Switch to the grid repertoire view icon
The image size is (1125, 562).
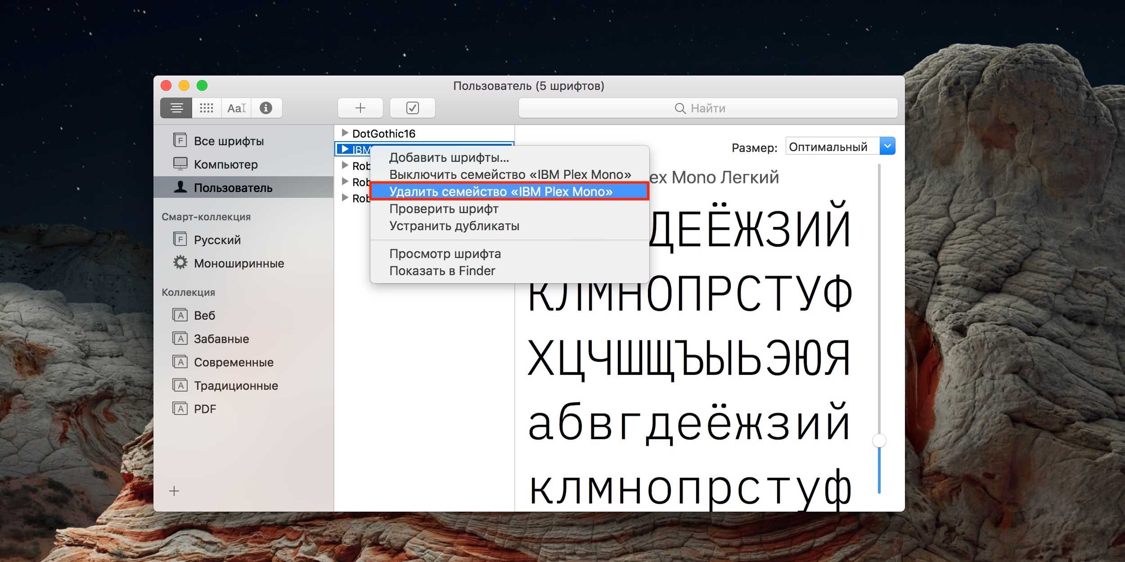pos(207,108)
